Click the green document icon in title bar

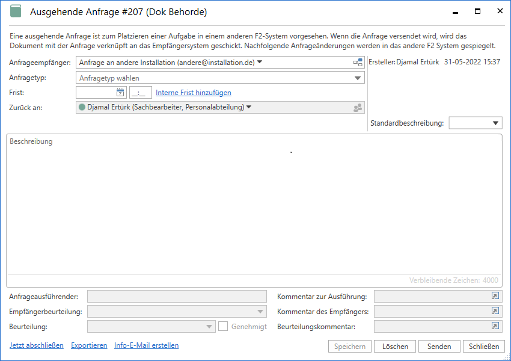pos(16,12)
